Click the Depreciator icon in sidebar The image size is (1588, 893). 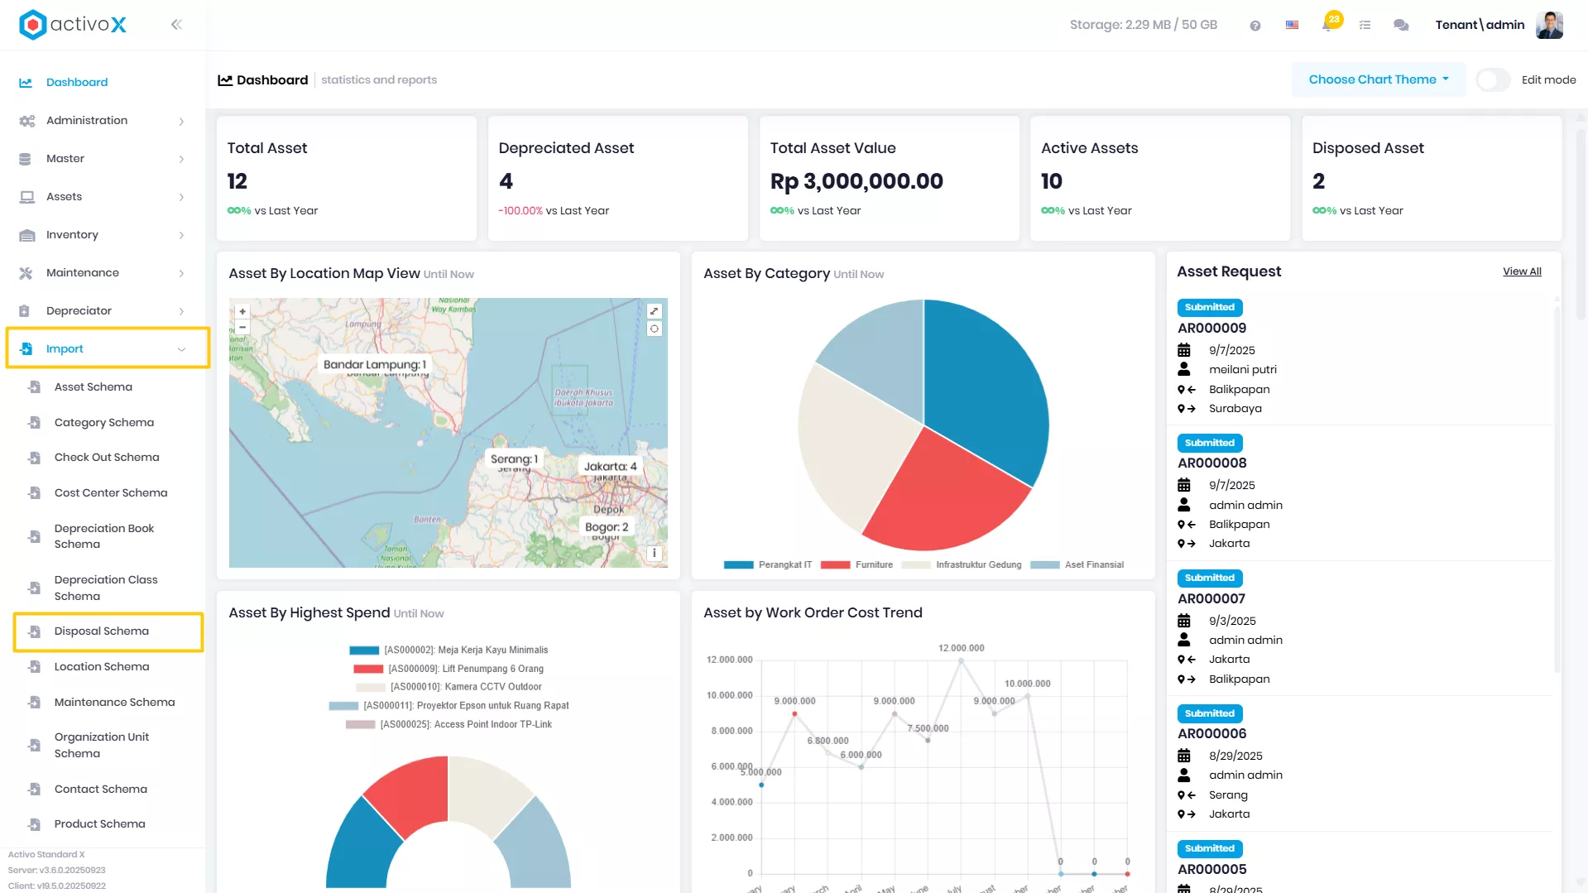[25, 311]
